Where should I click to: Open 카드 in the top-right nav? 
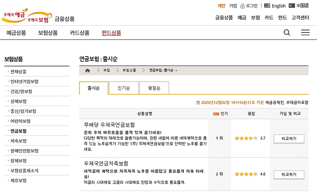[269, 18]
